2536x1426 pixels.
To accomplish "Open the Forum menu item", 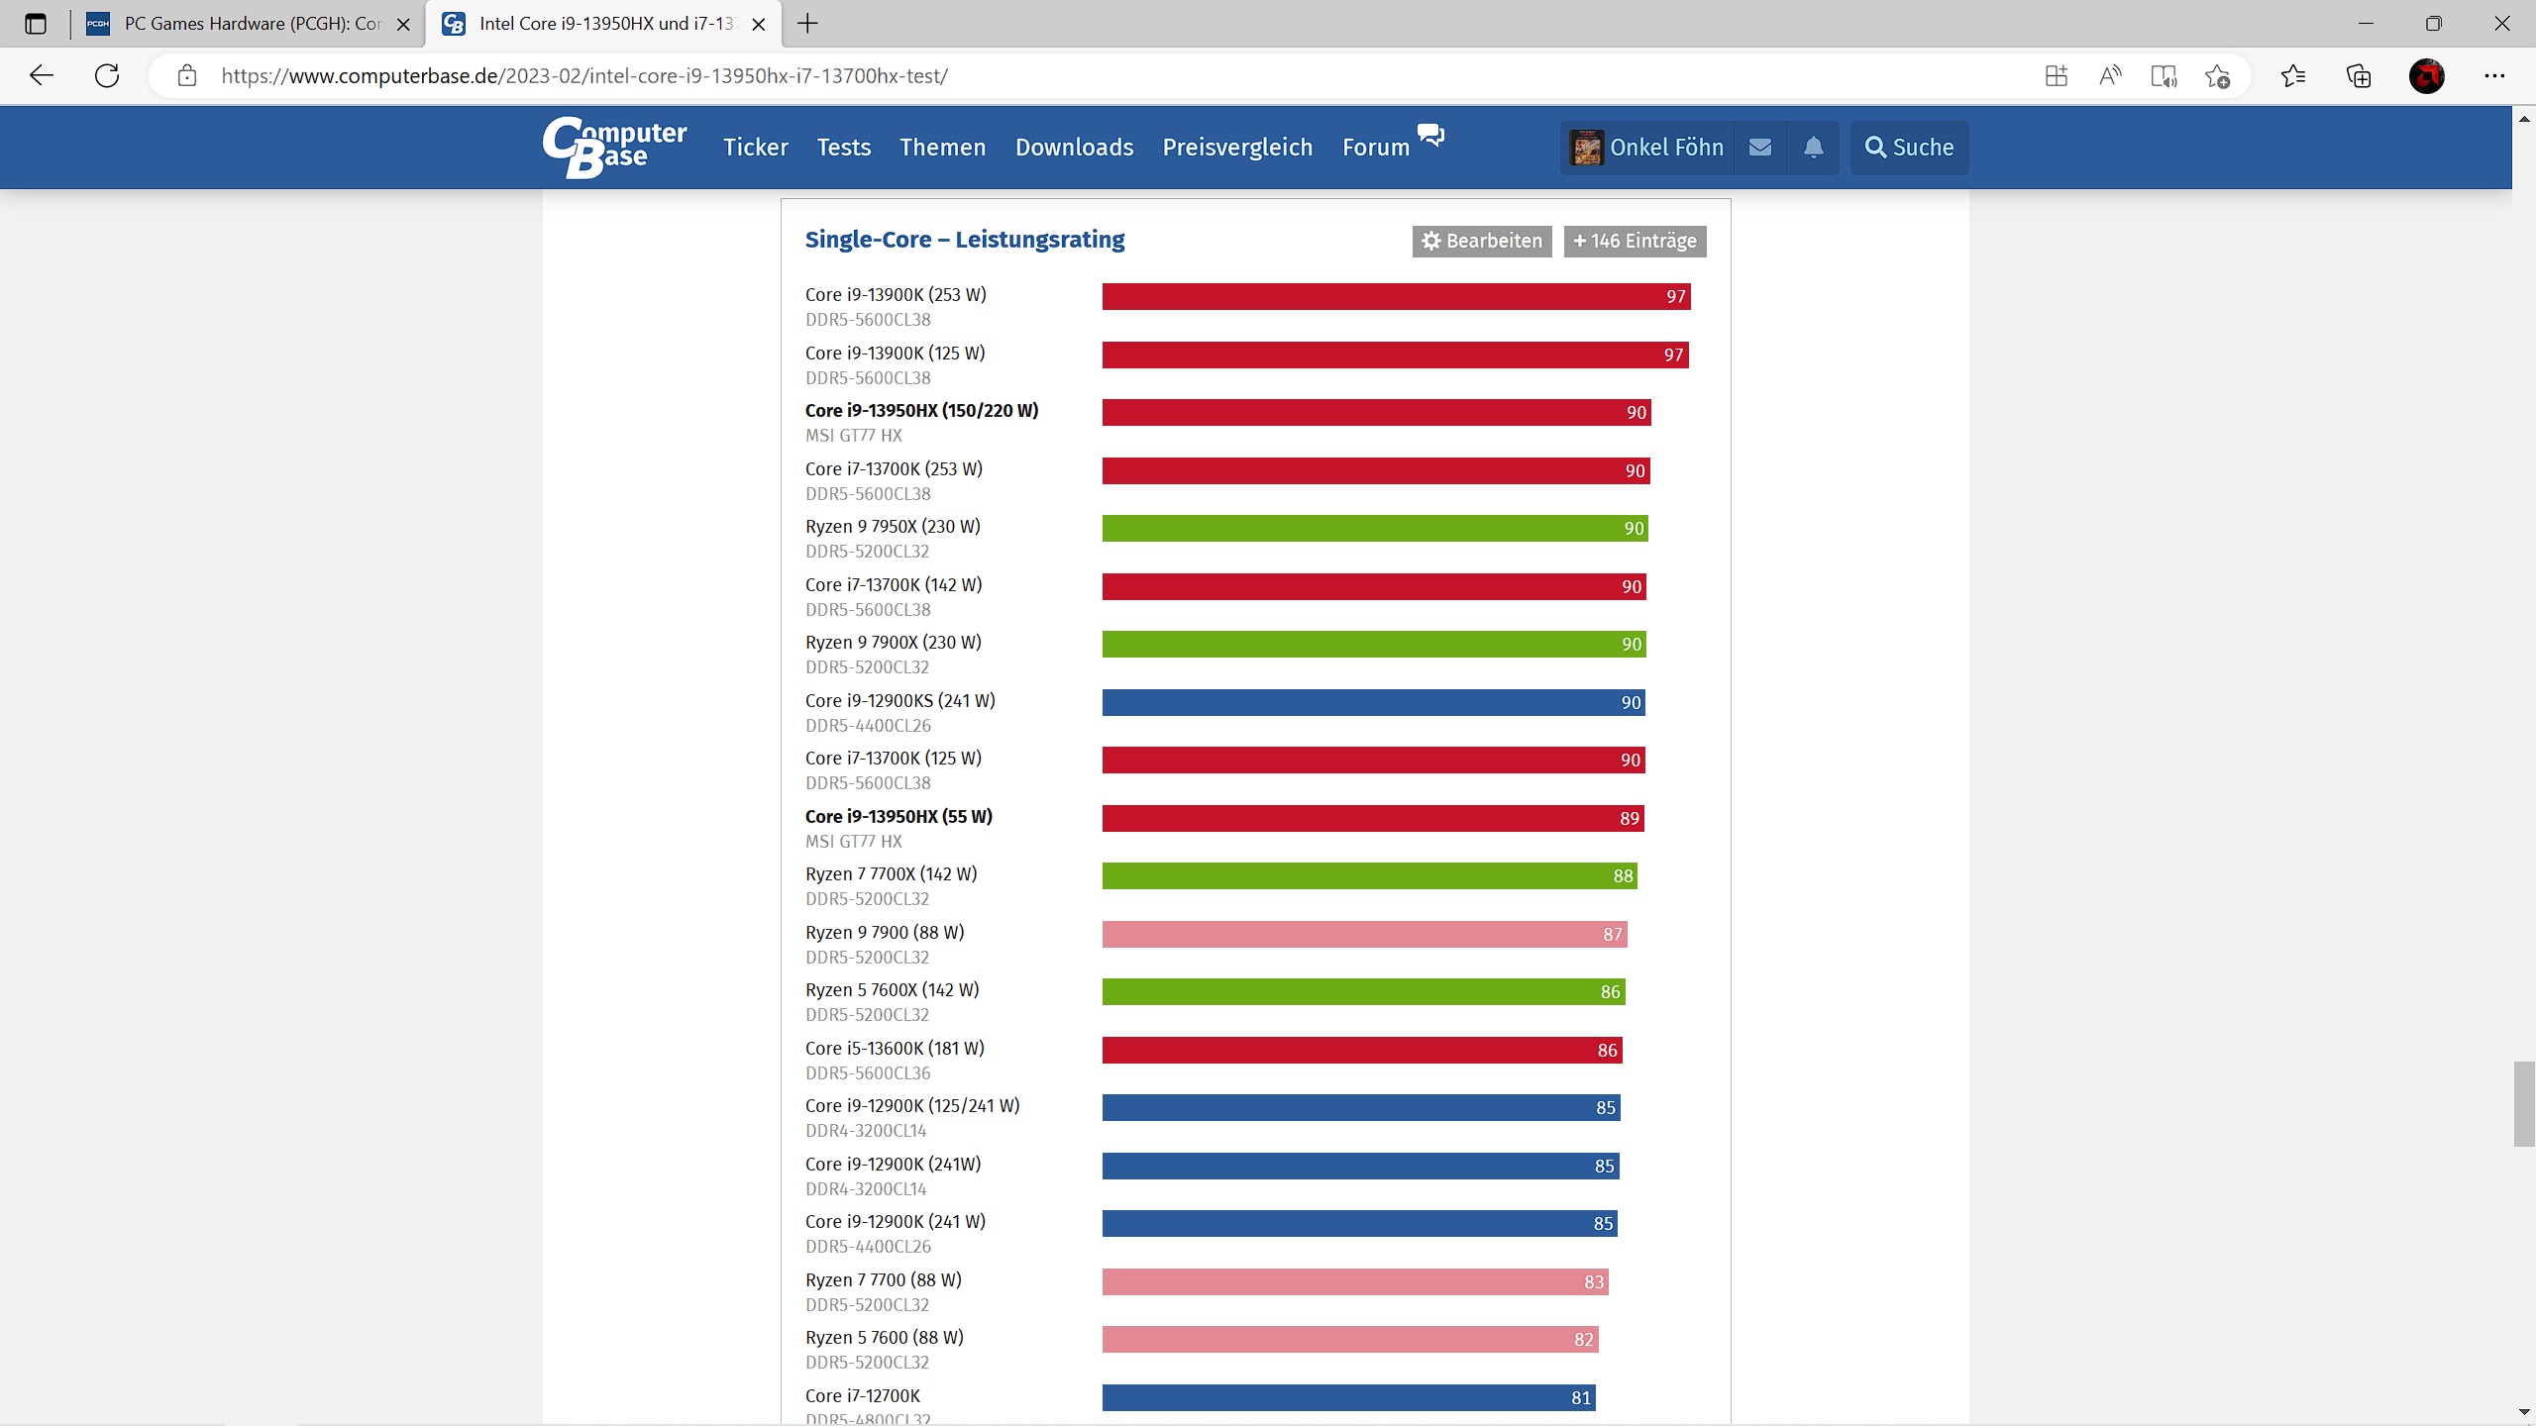I will 1376,148.
